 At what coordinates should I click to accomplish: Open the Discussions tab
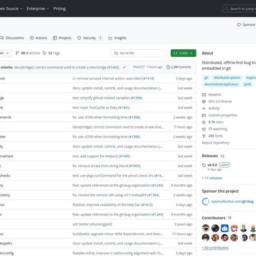pos(12,38)
